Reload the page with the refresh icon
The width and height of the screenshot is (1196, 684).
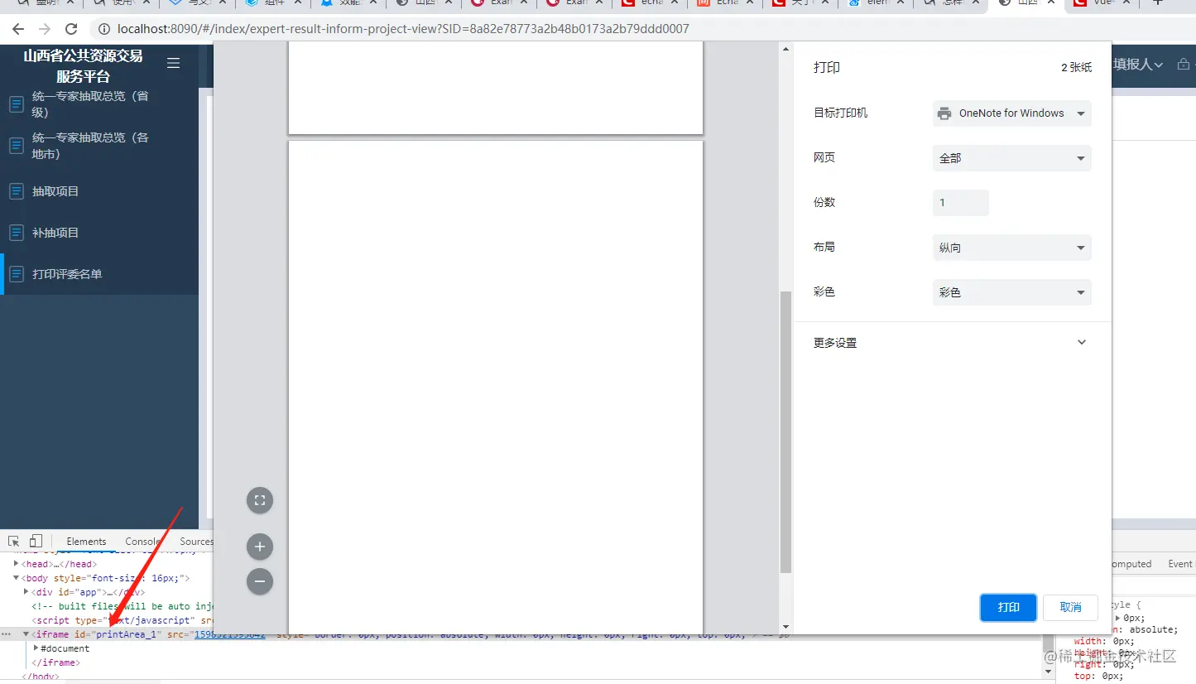tap(71, 29)
